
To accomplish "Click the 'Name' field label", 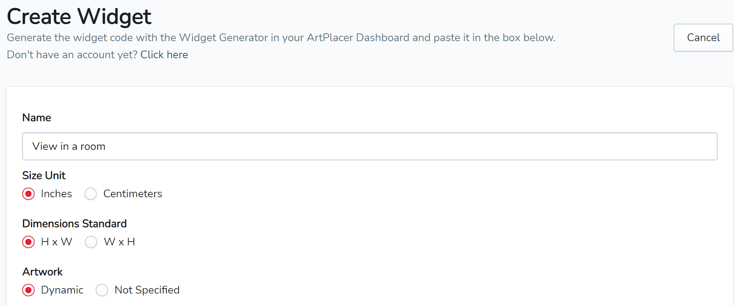I will click(x=37, y=118).
